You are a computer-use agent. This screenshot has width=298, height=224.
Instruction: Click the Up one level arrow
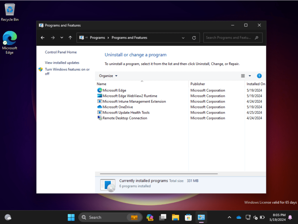[x=70, y=38]
